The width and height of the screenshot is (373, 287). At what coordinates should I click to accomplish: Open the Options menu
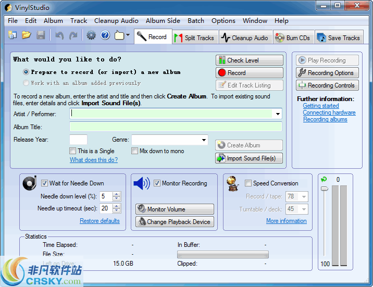pyautogui.click(x=223, y=21)
